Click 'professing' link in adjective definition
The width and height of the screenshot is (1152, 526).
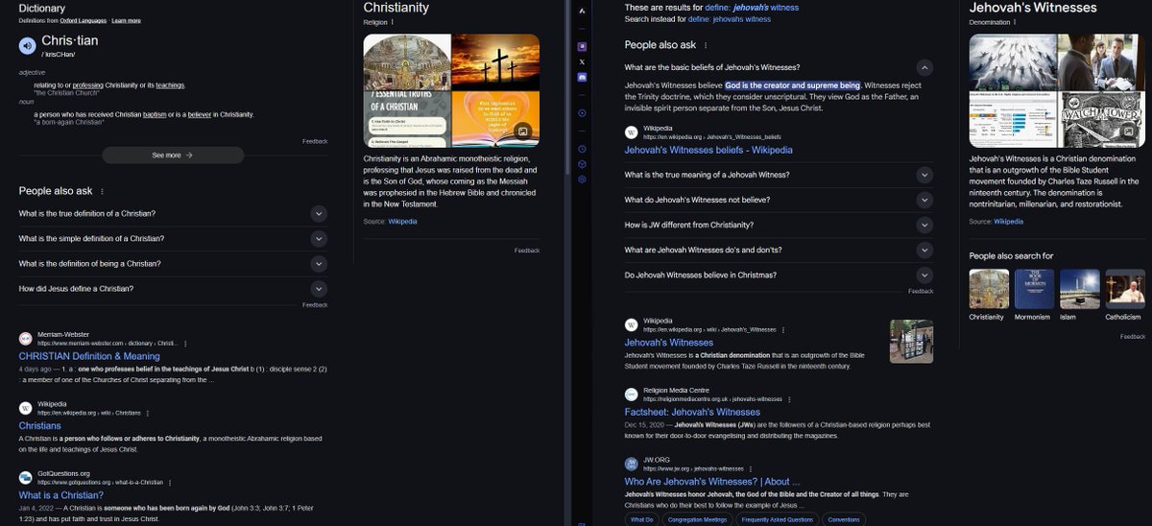[x=88, y=85]
